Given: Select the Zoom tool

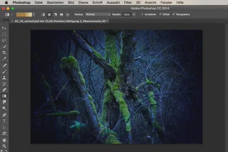Looking at the screenshot, I should 4,146.
